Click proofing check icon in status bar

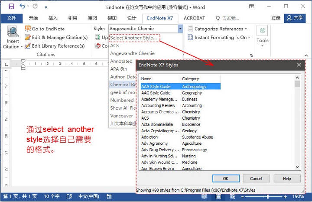click(x=69, y=197)
